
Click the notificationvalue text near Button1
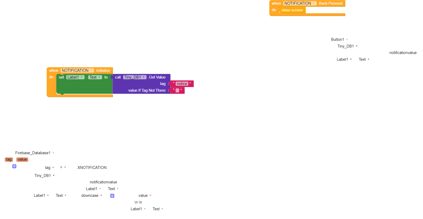pos(403,53)
